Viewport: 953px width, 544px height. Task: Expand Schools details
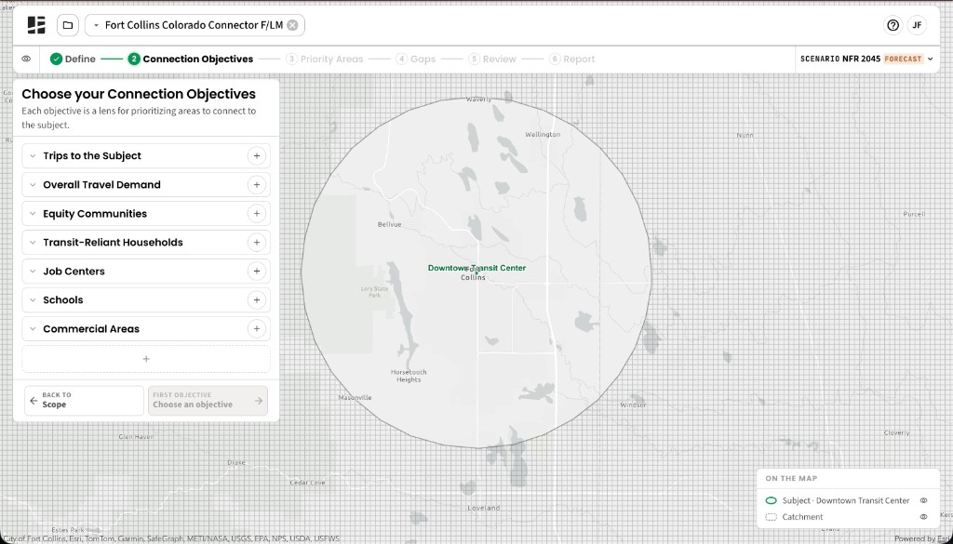coord(33,300)
